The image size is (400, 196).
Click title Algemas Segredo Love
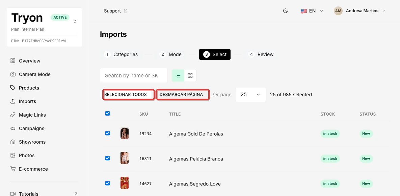click(195, 184)
